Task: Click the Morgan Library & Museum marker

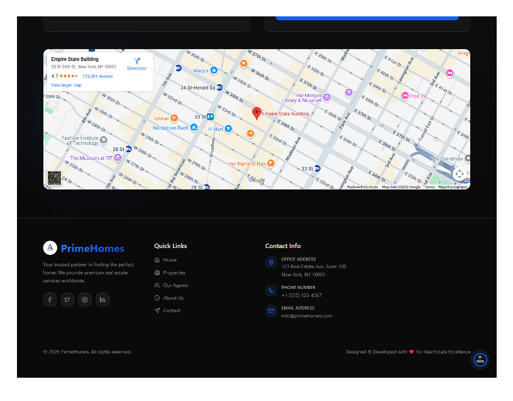Action: click(x=326, y=97)
